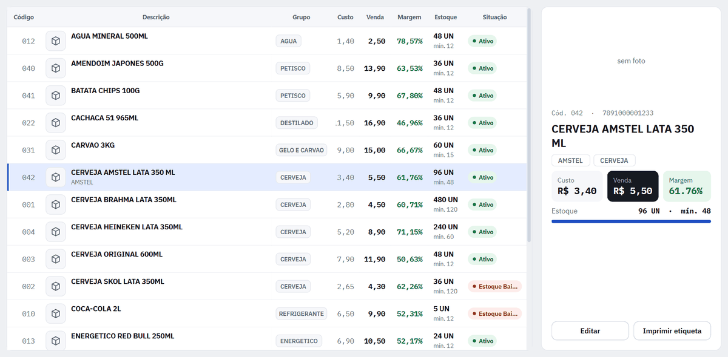Sort the table by Código column header
Screen dimensions: 728x357
pyautogui.click(x=24, y=17)
